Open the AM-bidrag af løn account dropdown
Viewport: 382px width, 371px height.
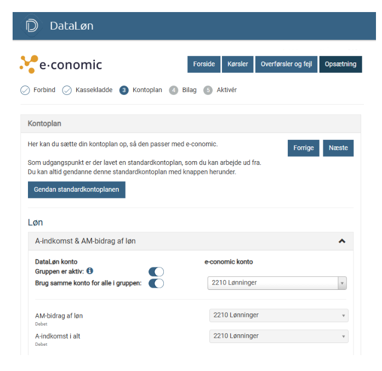(x=278, y=316)
